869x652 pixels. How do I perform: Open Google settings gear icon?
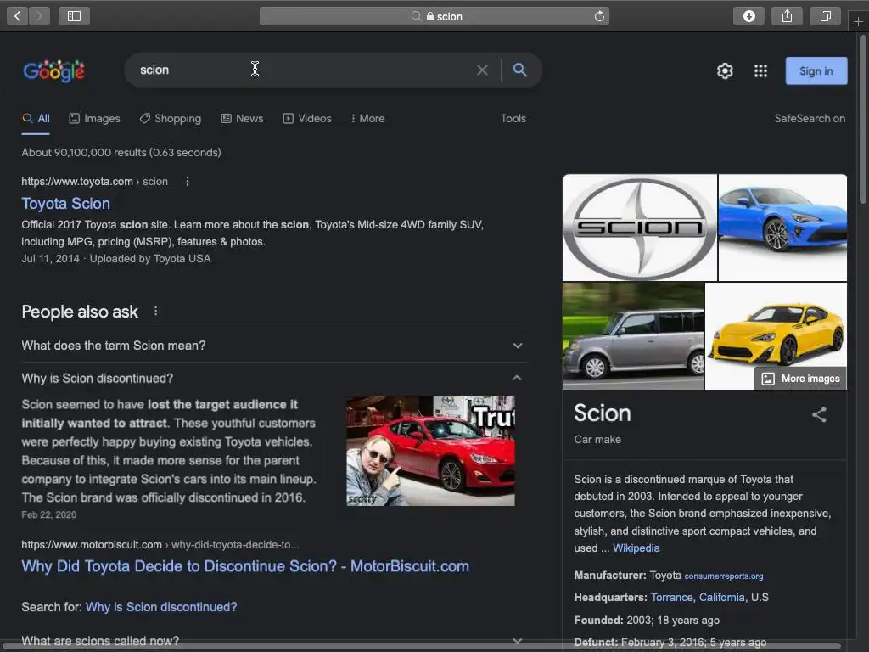click(x=725, y=71)
